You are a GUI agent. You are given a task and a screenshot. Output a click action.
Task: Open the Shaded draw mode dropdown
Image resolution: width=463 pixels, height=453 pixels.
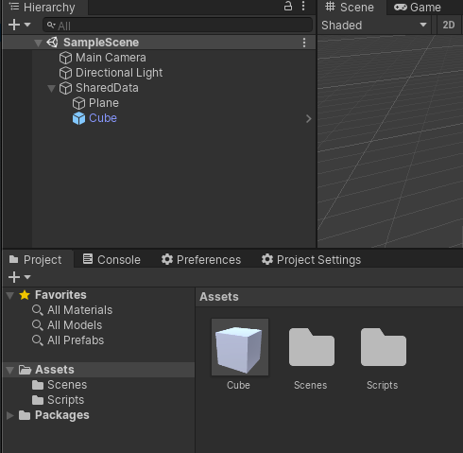click(x=374, y=26)
